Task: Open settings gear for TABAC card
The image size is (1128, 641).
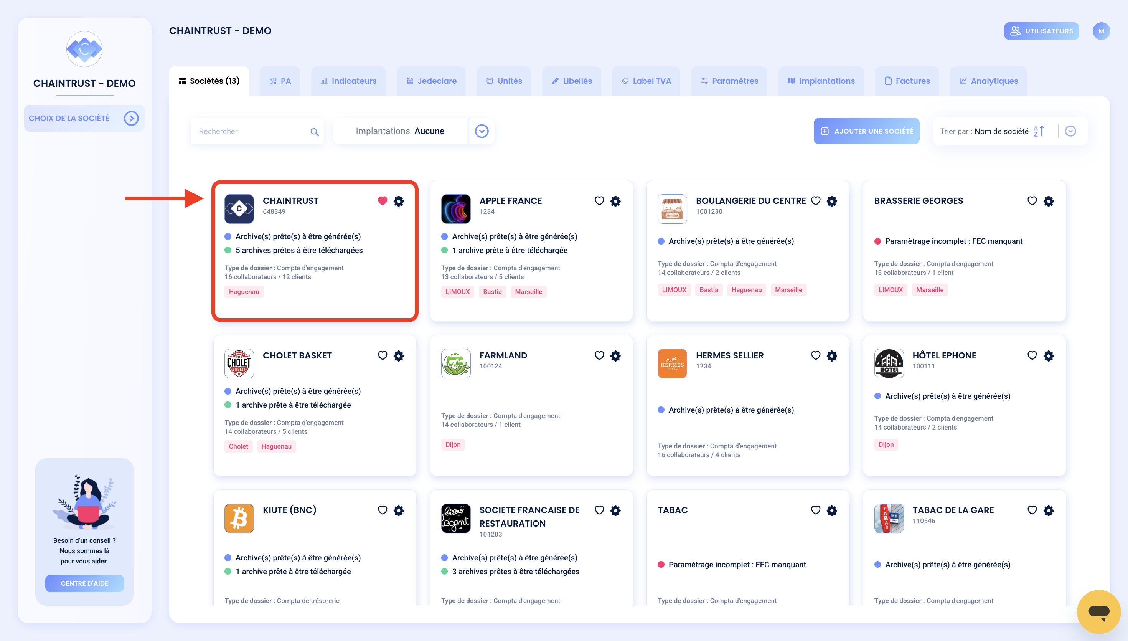Action: pyautogui.click(x=832, y=510)
